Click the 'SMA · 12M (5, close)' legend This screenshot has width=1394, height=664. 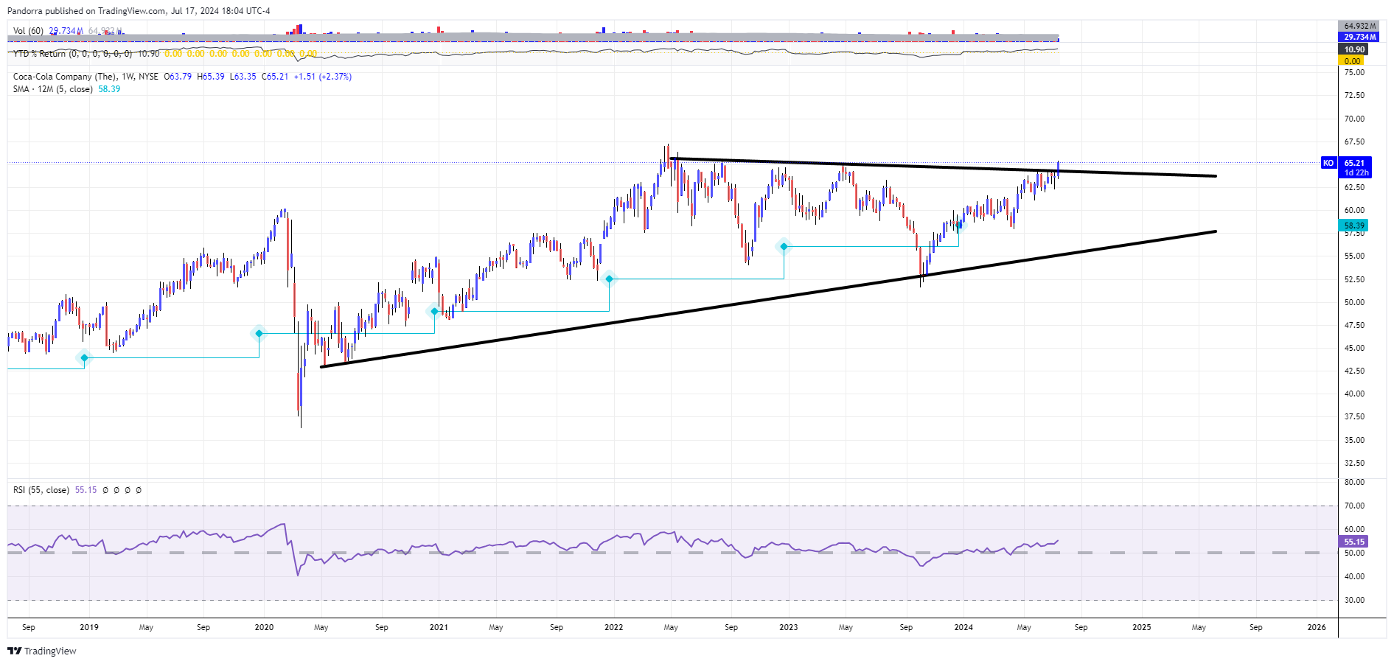click(52, 89)
